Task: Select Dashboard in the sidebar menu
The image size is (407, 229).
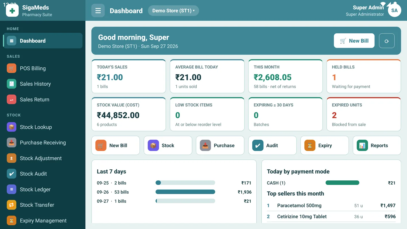Action: point(43,41)
